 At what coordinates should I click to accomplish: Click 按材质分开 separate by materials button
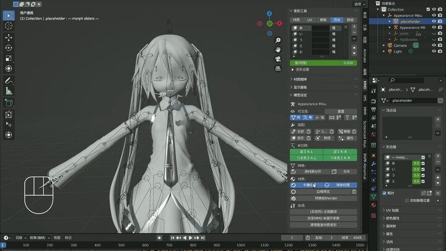(x=310, y=172)
